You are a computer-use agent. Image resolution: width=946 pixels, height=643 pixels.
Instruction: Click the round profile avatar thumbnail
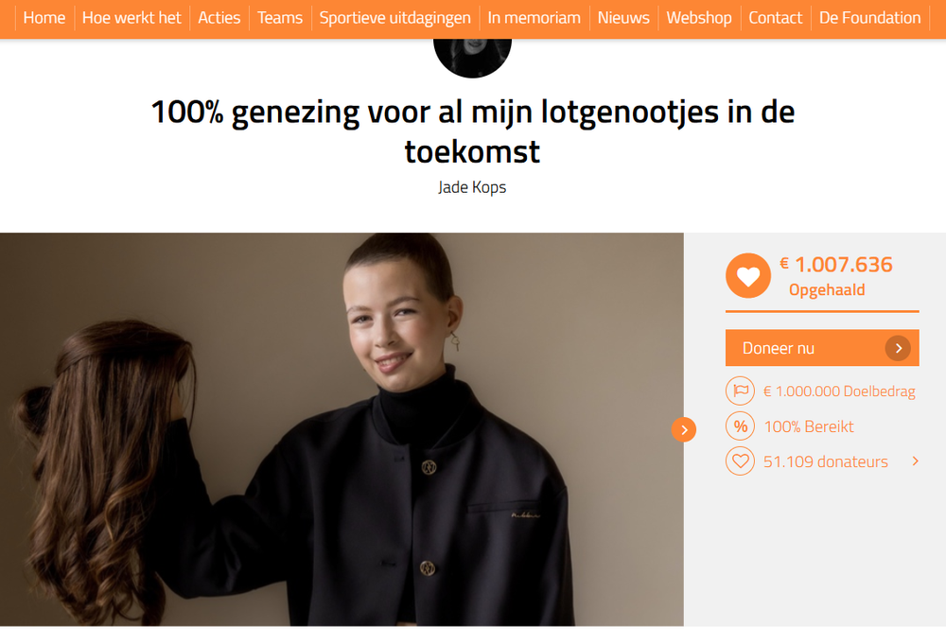point(472,58)
